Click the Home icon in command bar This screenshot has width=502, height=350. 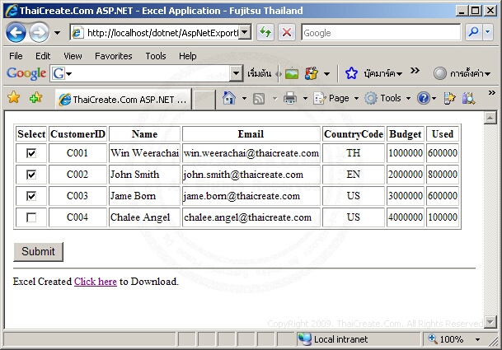(228, 98)
